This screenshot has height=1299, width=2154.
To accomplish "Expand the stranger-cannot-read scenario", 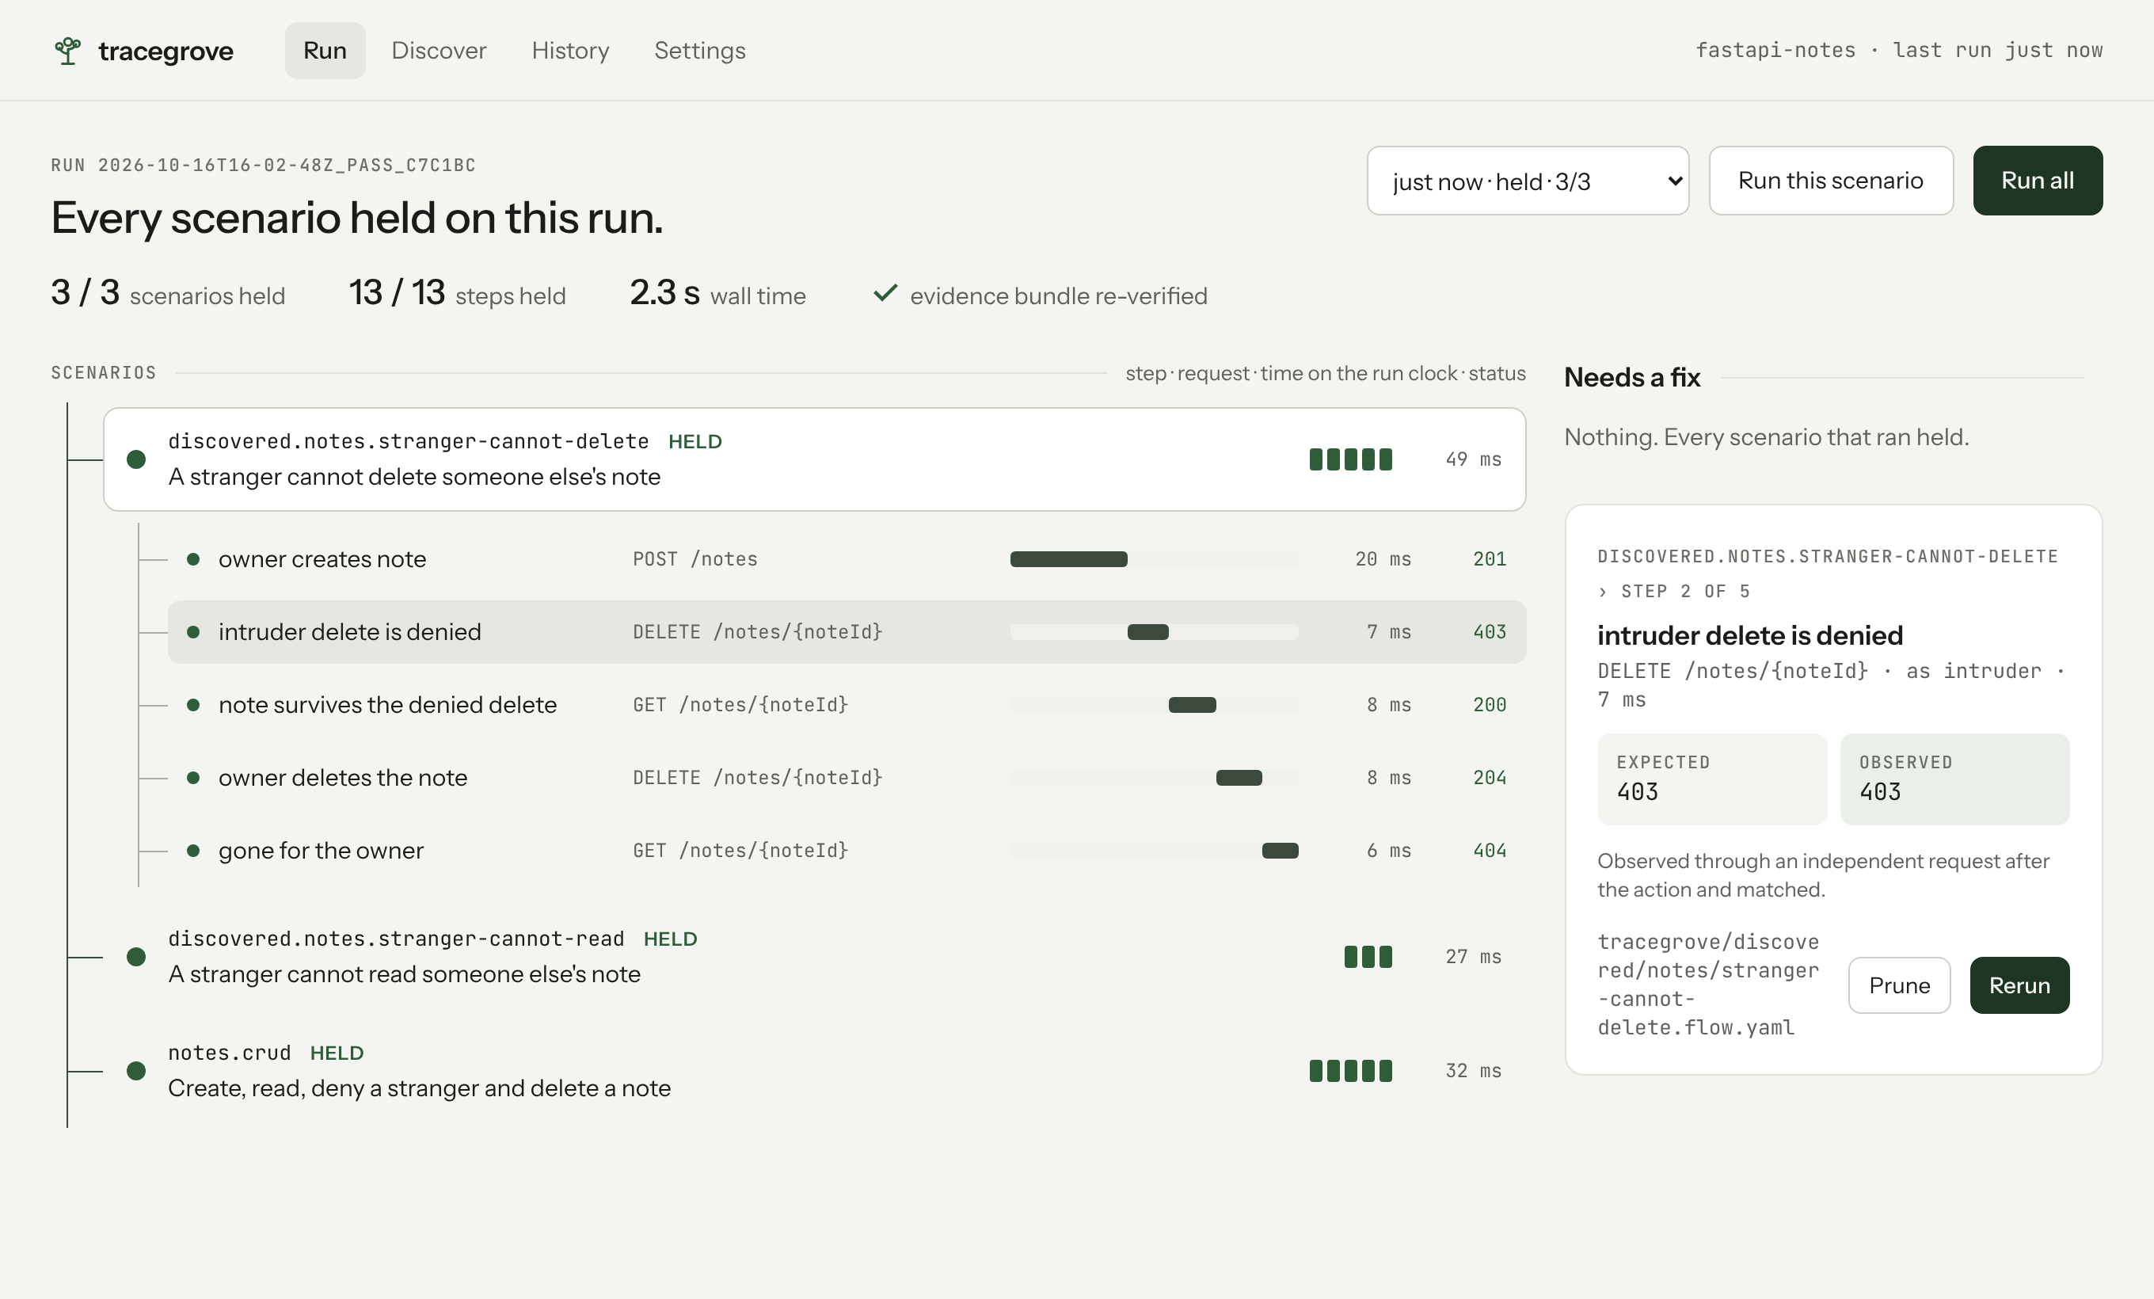I will [815, 956].
